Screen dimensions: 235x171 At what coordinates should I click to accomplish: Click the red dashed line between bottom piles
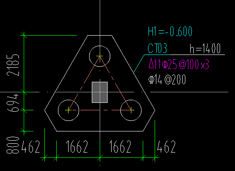click(x=100, y=110)
